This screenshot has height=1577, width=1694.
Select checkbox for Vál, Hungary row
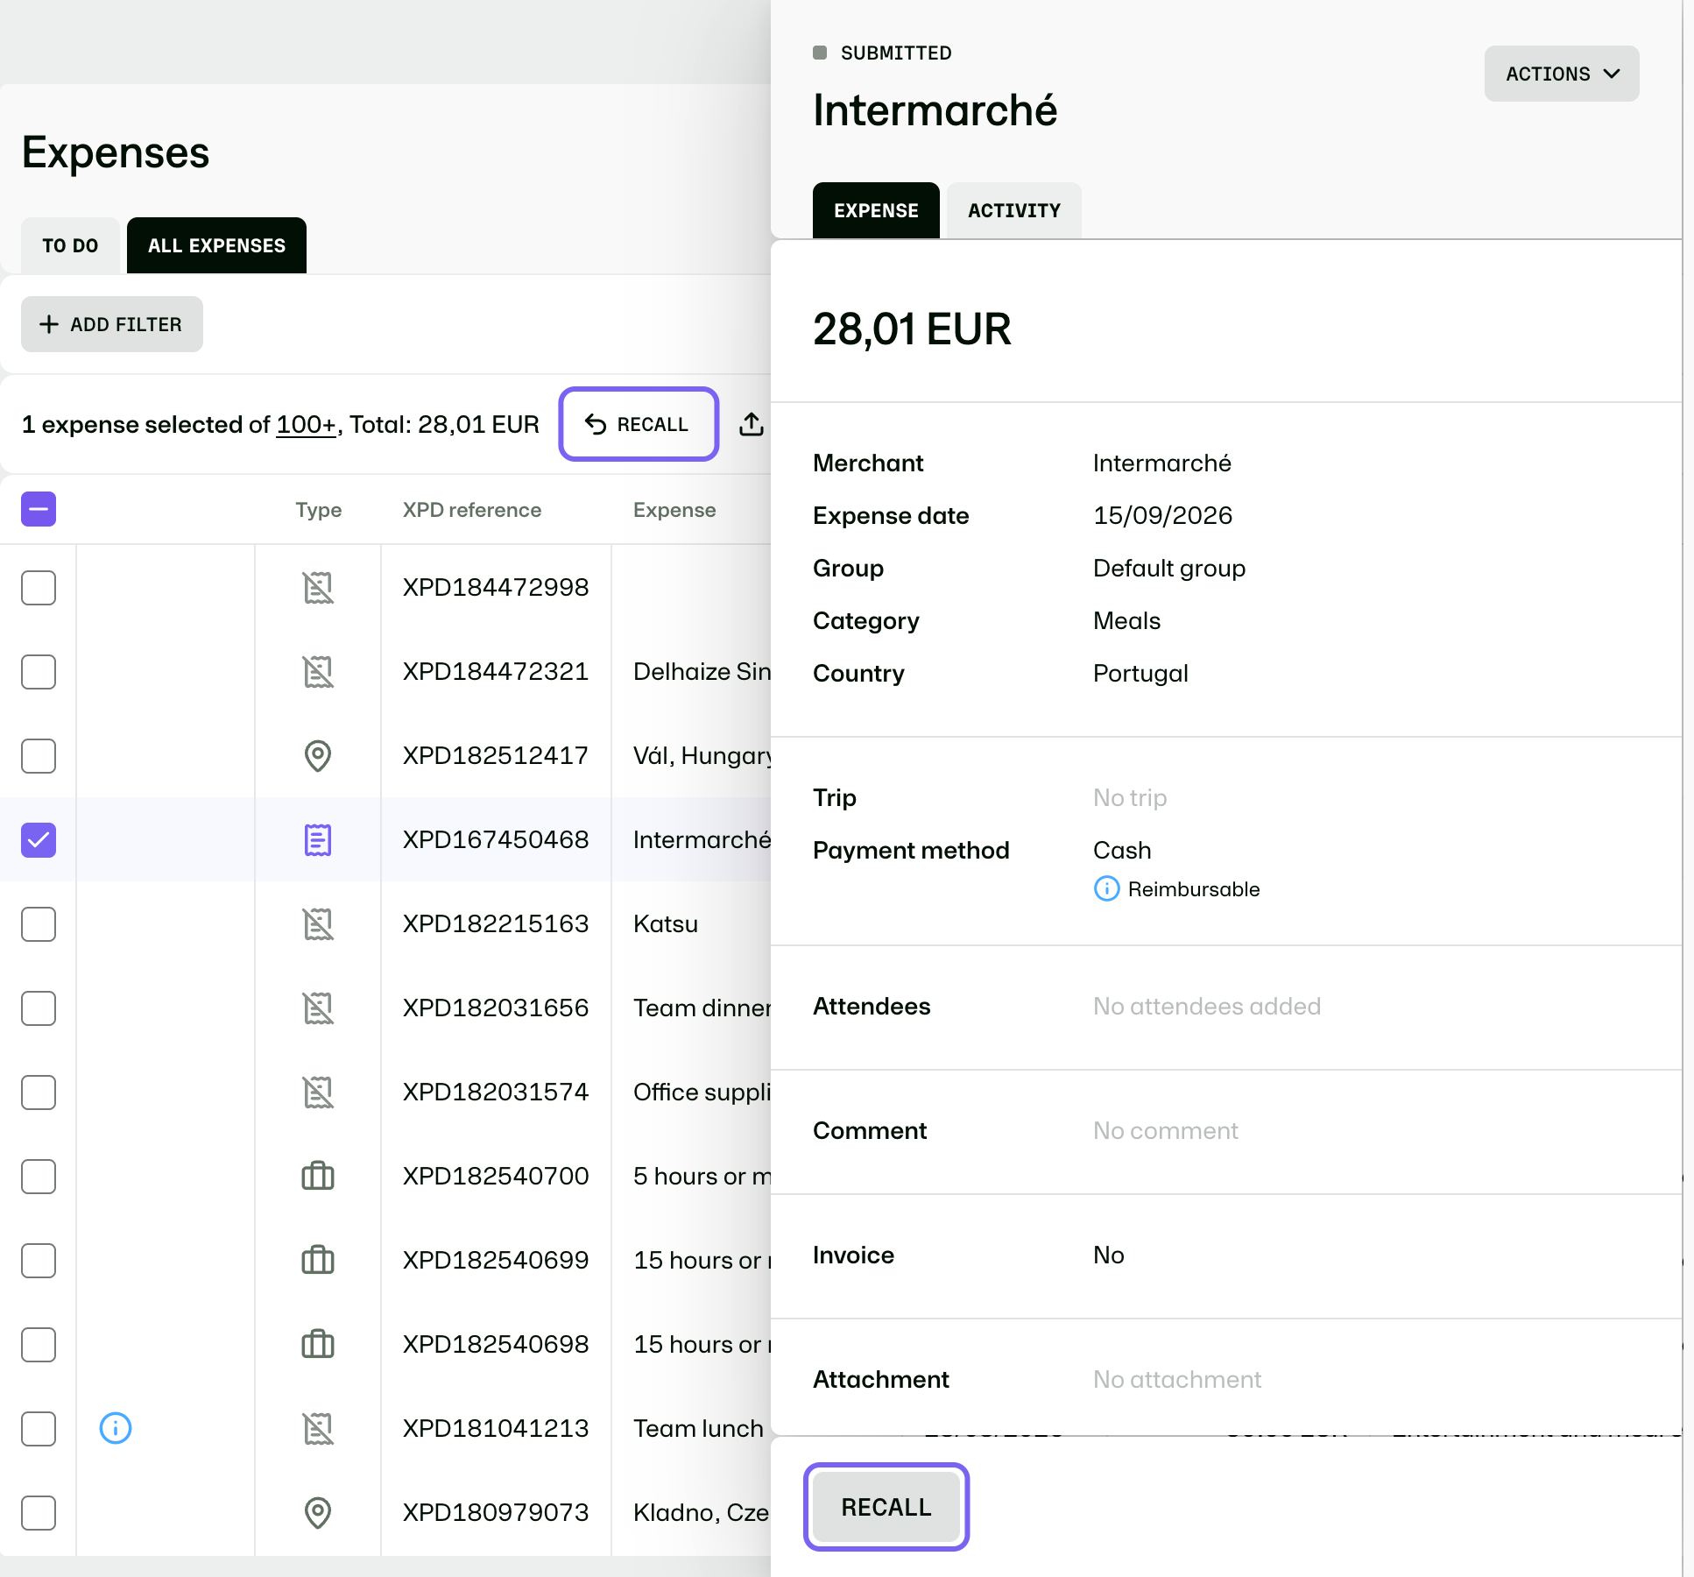(x=39, y=756)
